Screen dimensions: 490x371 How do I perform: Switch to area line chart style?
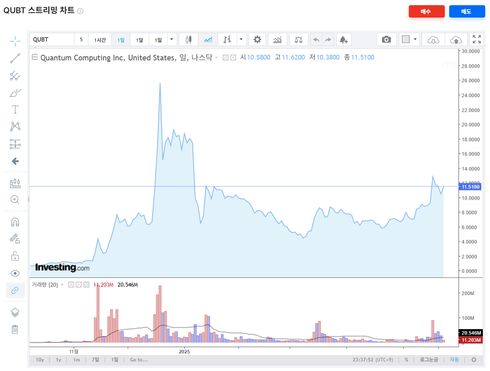coord(208,40)
